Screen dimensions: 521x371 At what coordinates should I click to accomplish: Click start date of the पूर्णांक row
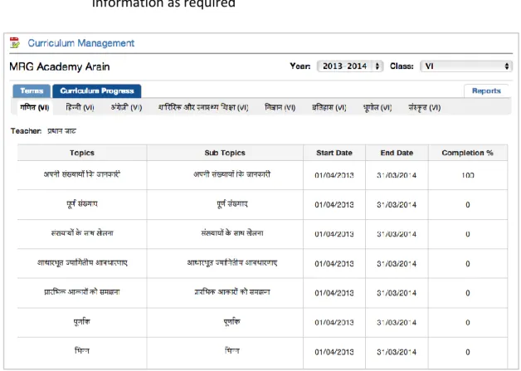[x=334, y=323]
